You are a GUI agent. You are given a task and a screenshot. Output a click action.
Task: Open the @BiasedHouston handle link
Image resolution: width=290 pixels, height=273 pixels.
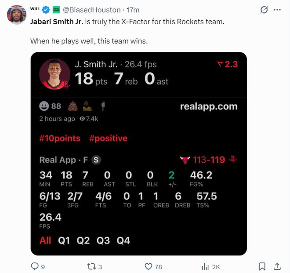[92, 9]
